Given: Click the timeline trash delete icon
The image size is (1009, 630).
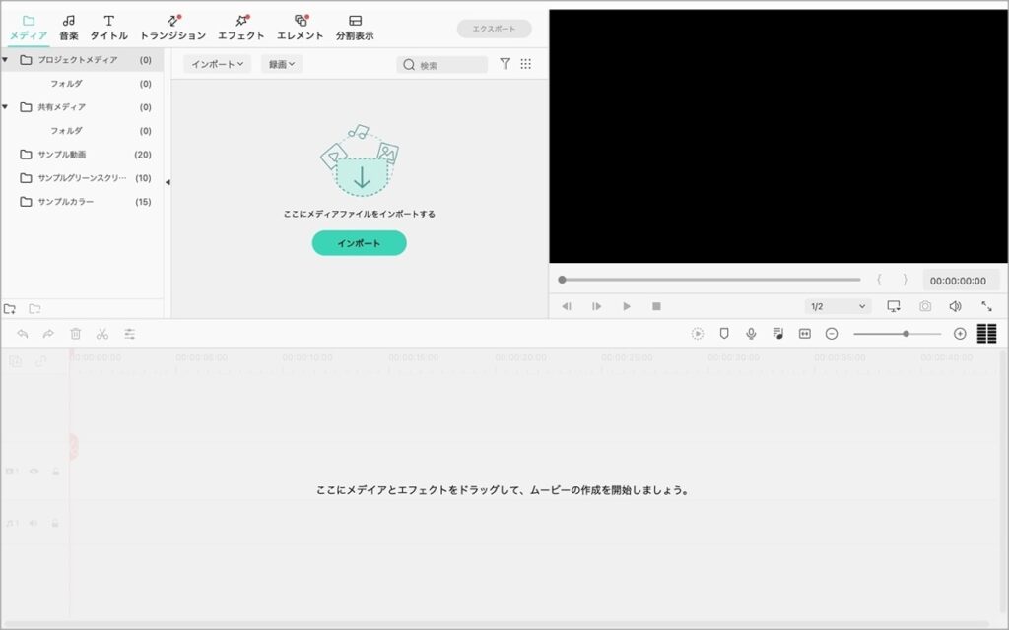Looking at the screenshot, I should click(x=75, y=334).
